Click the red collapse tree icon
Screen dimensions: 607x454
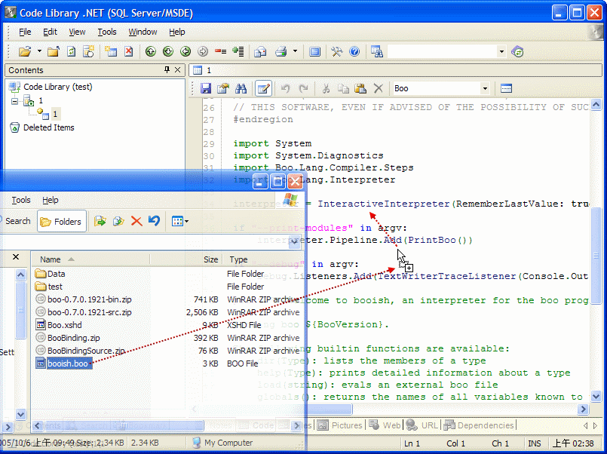tap(221, 51)
